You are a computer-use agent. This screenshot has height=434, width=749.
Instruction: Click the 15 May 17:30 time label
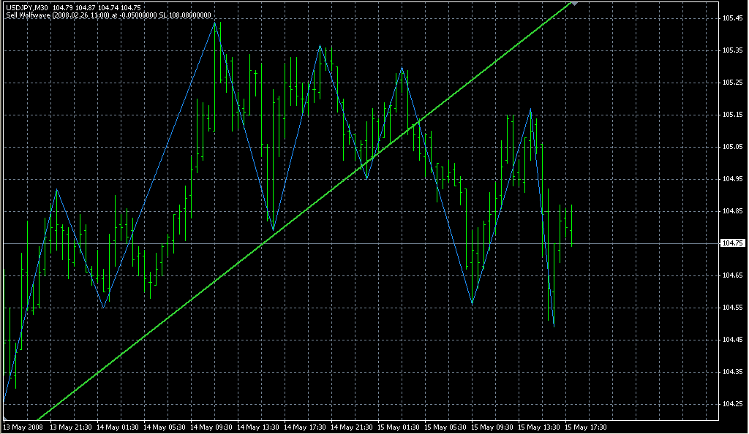[x=588, y=427]
